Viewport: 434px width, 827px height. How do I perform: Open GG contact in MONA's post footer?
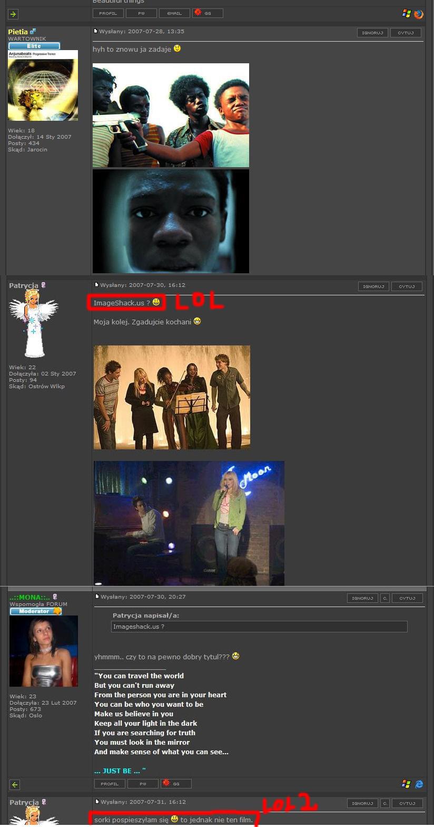point(176,784)
